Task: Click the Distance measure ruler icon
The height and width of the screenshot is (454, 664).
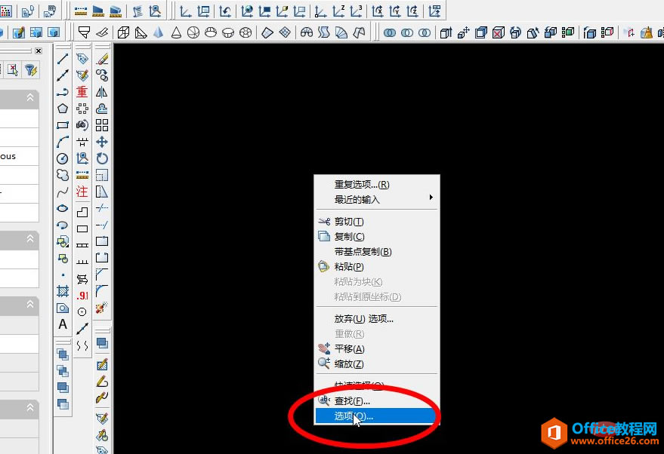Action: click(x=81, y=11)
